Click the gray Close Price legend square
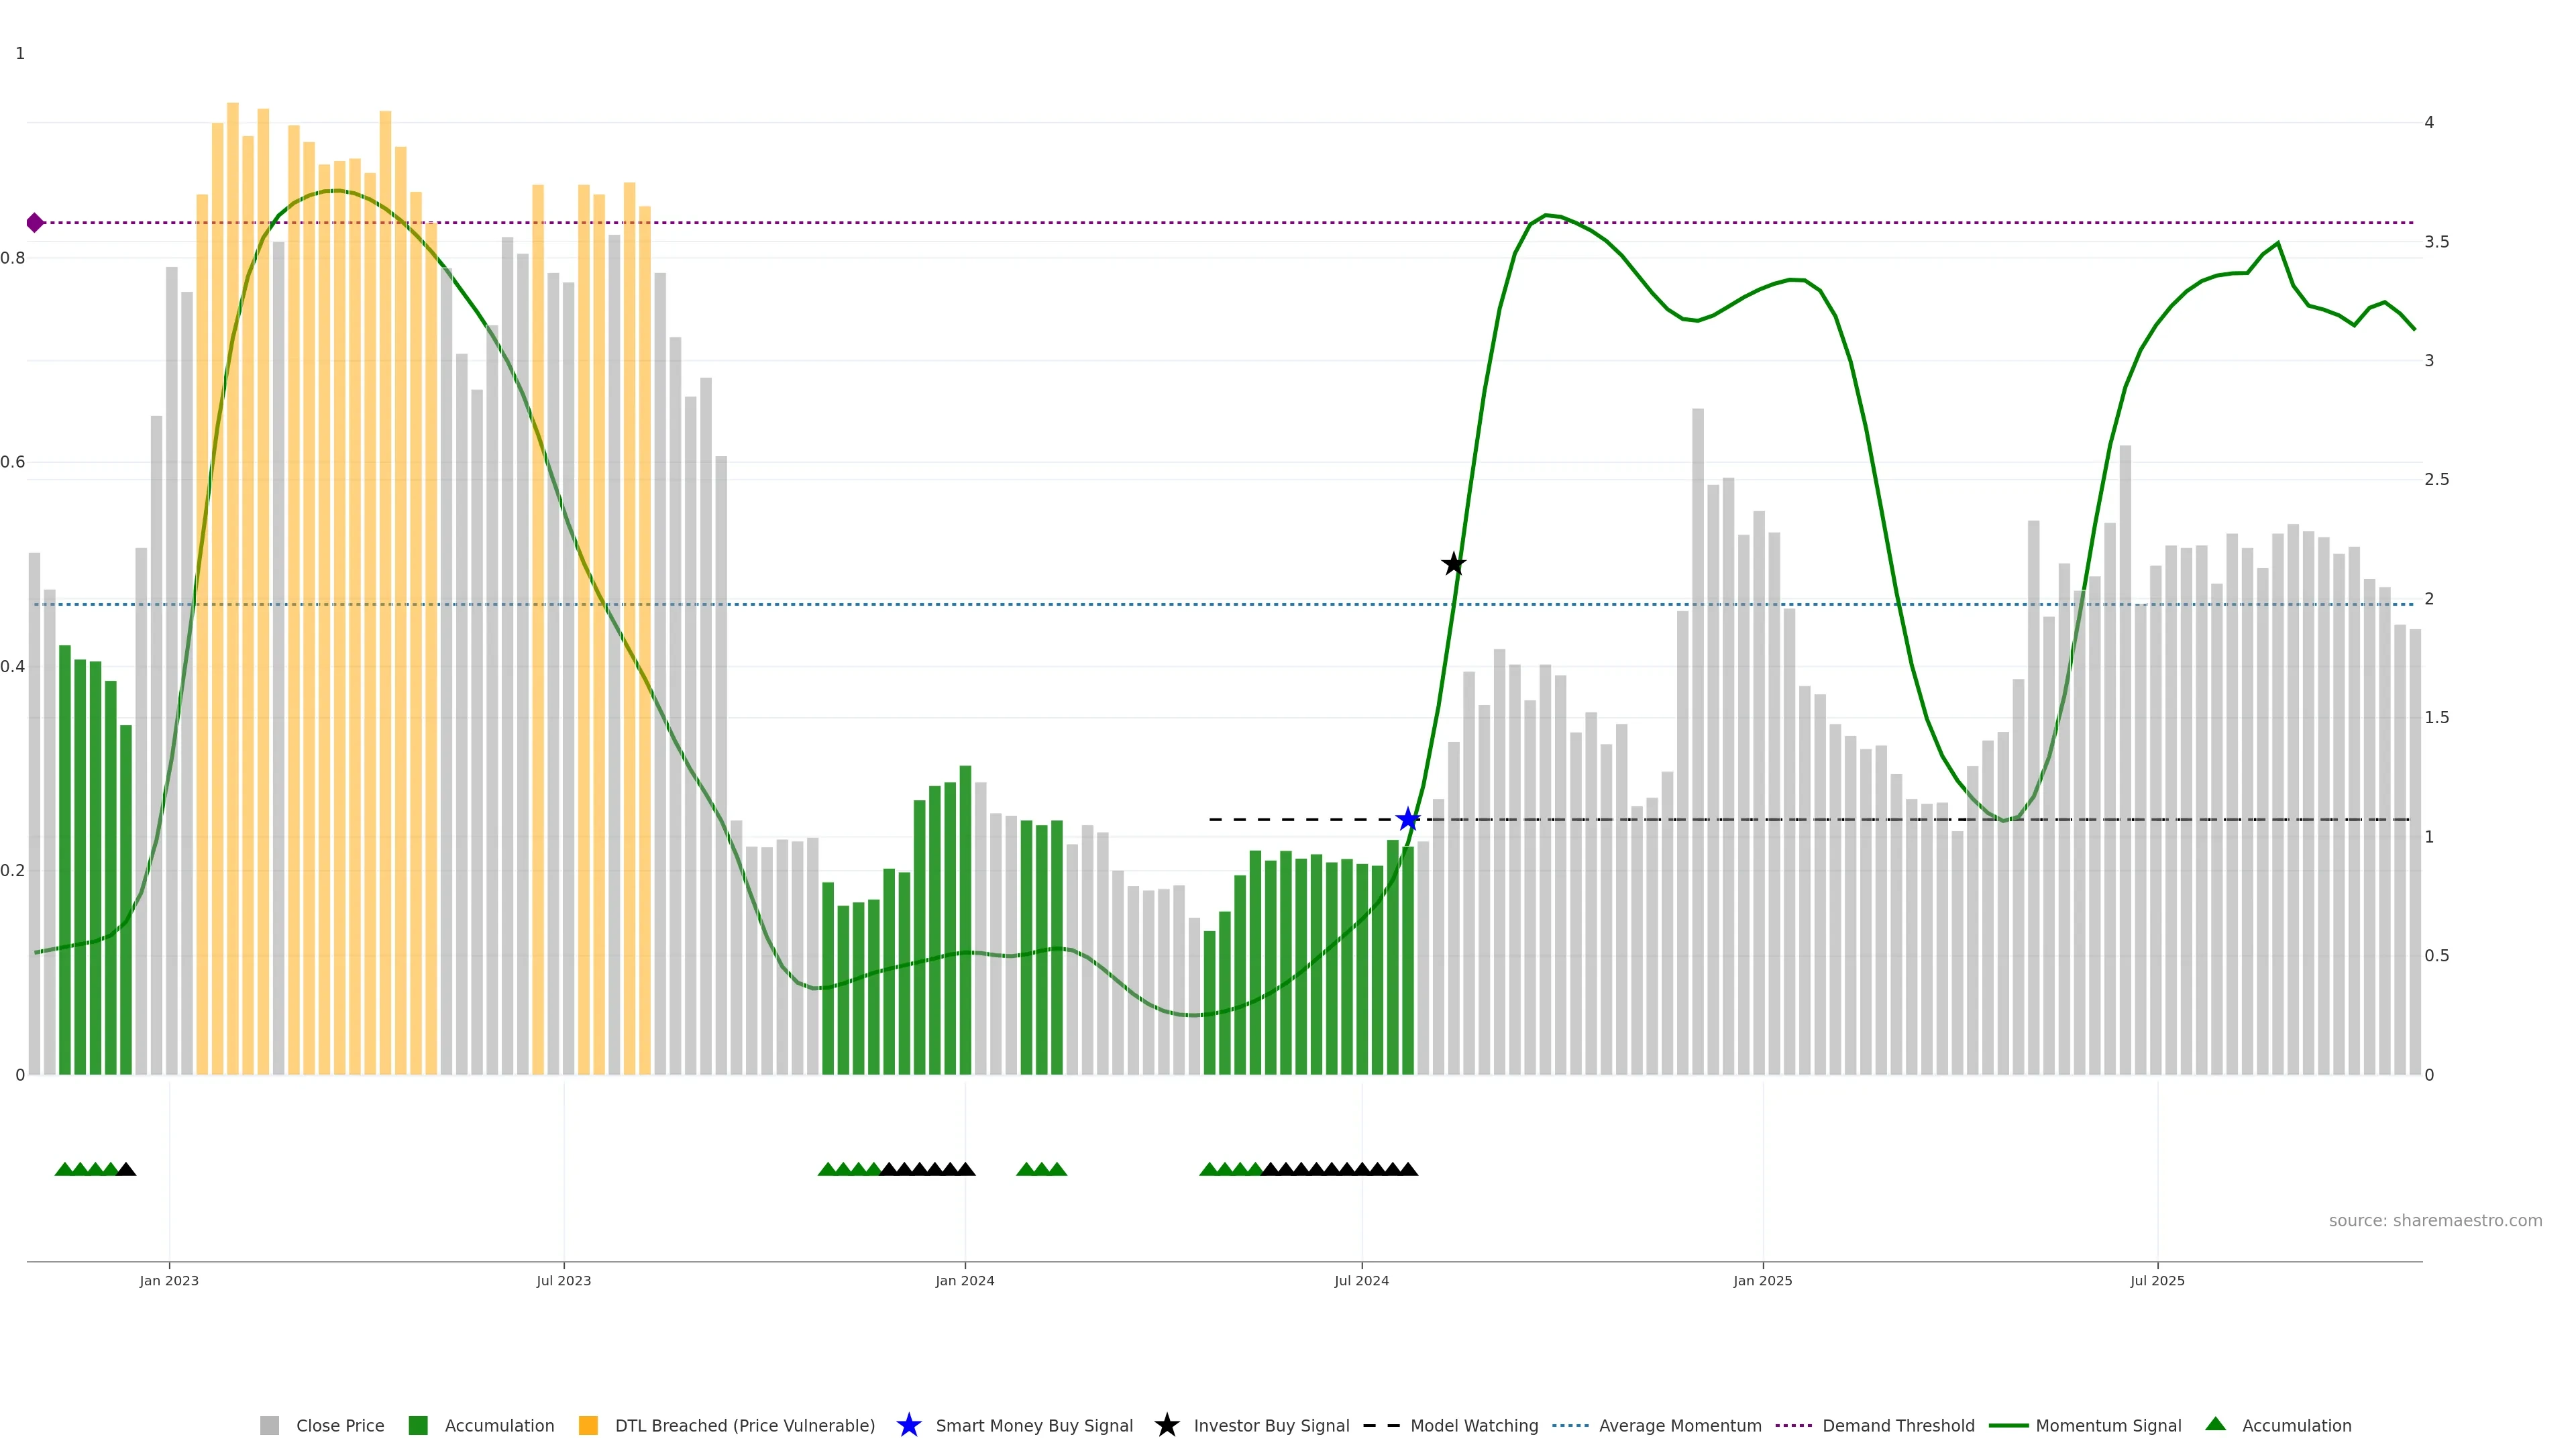This screenshot has height=1449, width=2576. click(x=269, y=1425)
